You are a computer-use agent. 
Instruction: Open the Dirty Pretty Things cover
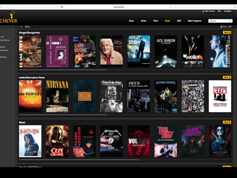pos(111,96)
